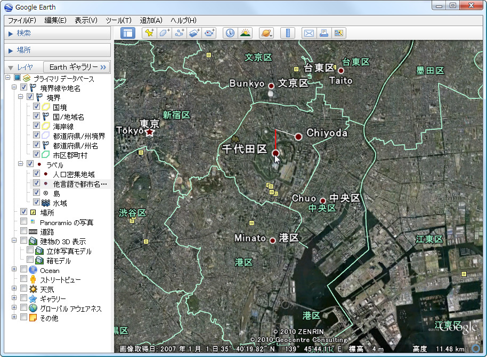Select the 都道府県/州境界 layer row
The image size is (487, 357).
79,136
